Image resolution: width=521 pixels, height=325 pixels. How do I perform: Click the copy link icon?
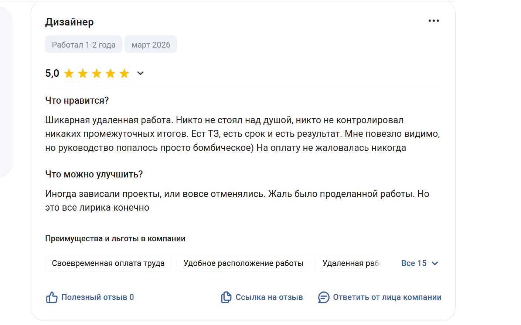coord(226,297)
